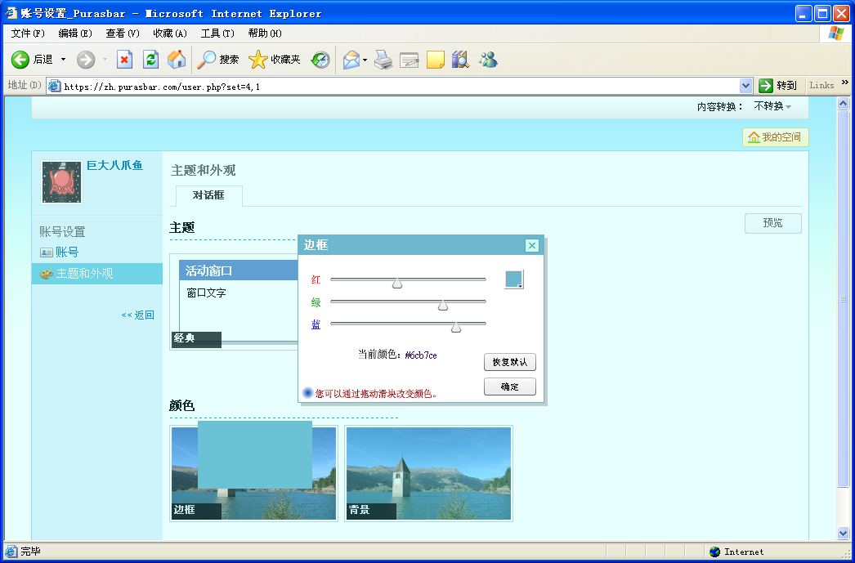The height and width of the screenshot is (563, 855).
Task: Go to the Home page icon
Action: [x=176, y=60]
